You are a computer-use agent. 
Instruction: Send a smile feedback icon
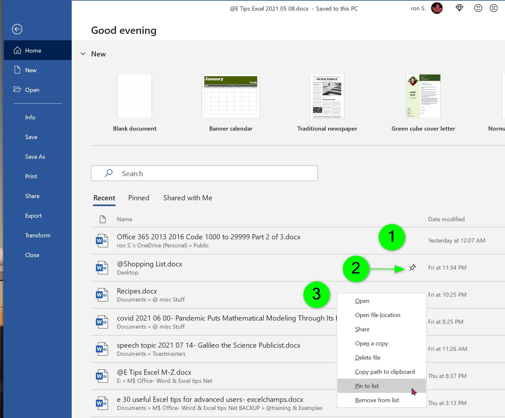tap(478, 8)
